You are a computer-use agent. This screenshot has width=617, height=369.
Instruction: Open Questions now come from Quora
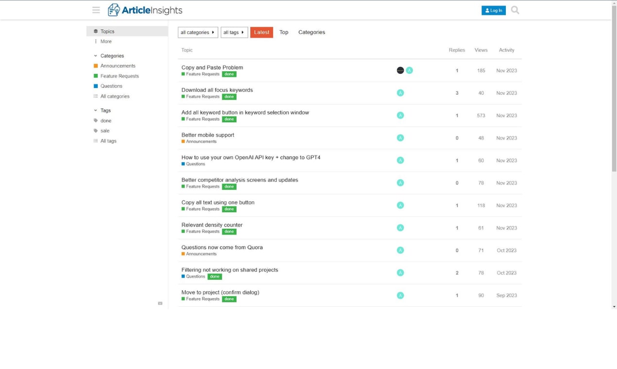tap(222, 247)
